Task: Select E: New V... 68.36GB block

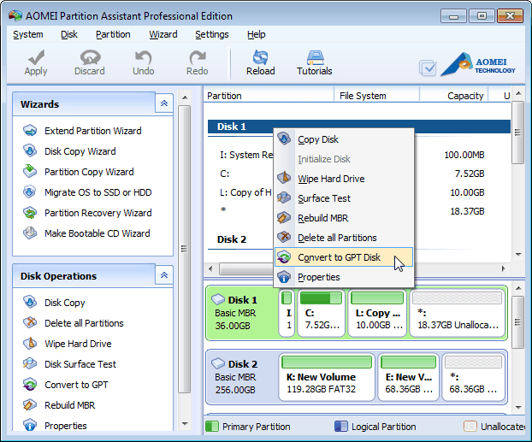Action: [409, 377]
